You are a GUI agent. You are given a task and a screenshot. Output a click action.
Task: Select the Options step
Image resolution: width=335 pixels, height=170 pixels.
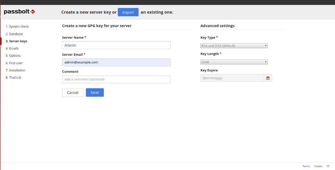pos(13,55)
